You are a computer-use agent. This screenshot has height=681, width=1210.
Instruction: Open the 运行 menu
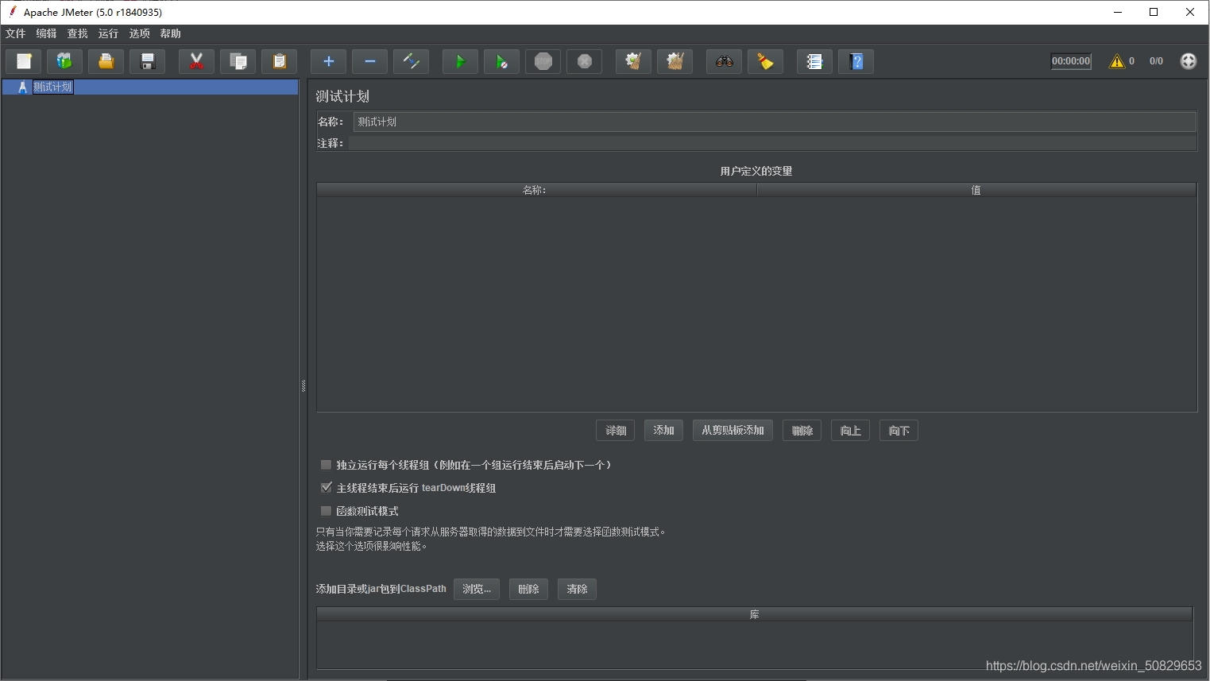pos(109,33)
